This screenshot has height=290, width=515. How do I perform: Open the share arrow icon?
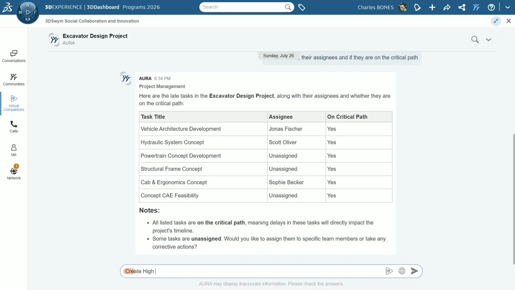coord(447,7)
